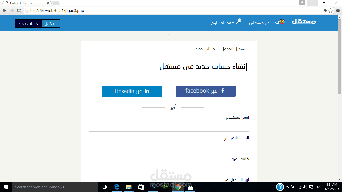
Task: Expand hidden system tray icons chevron
Action: click(x=287, y=187)
